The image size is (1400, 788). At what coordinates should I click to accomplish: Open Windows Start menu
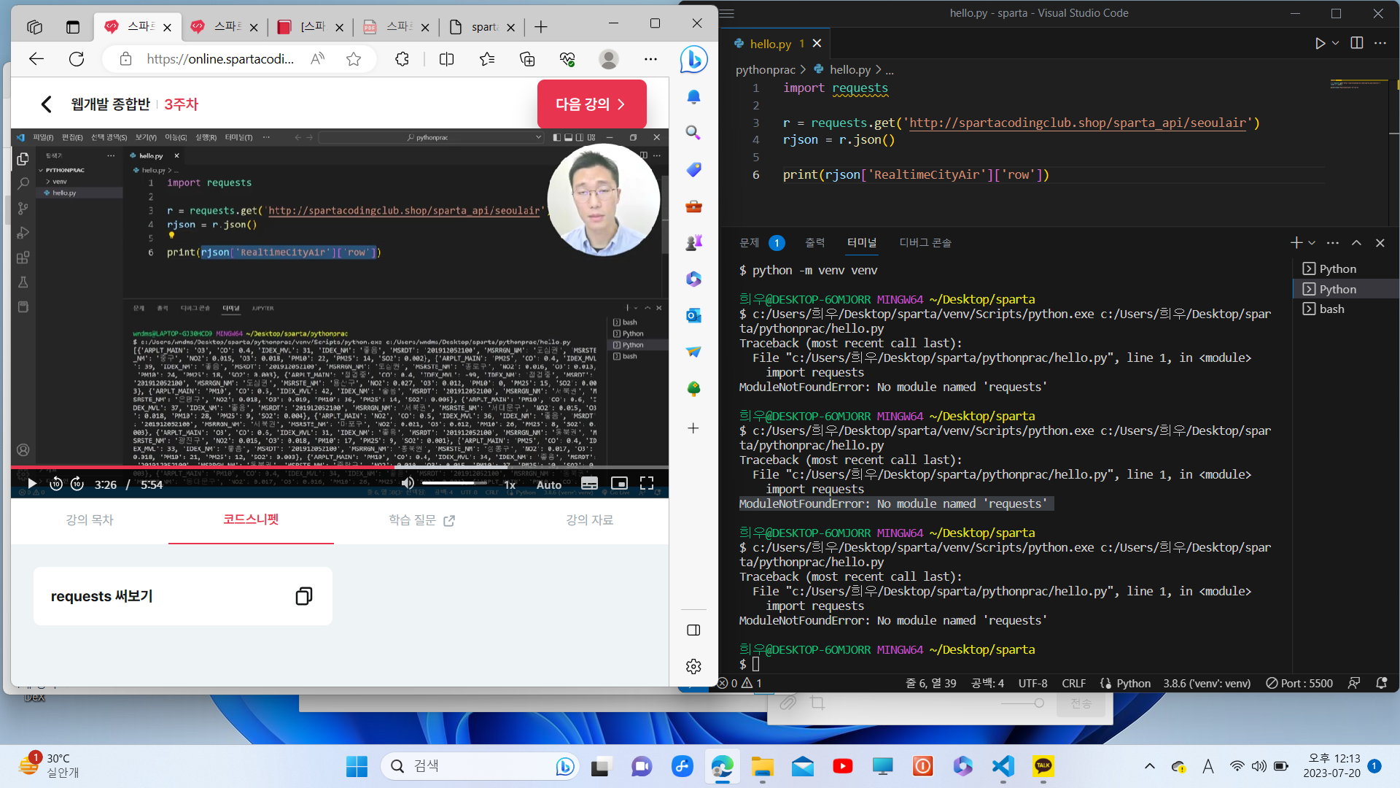(357, 766)
